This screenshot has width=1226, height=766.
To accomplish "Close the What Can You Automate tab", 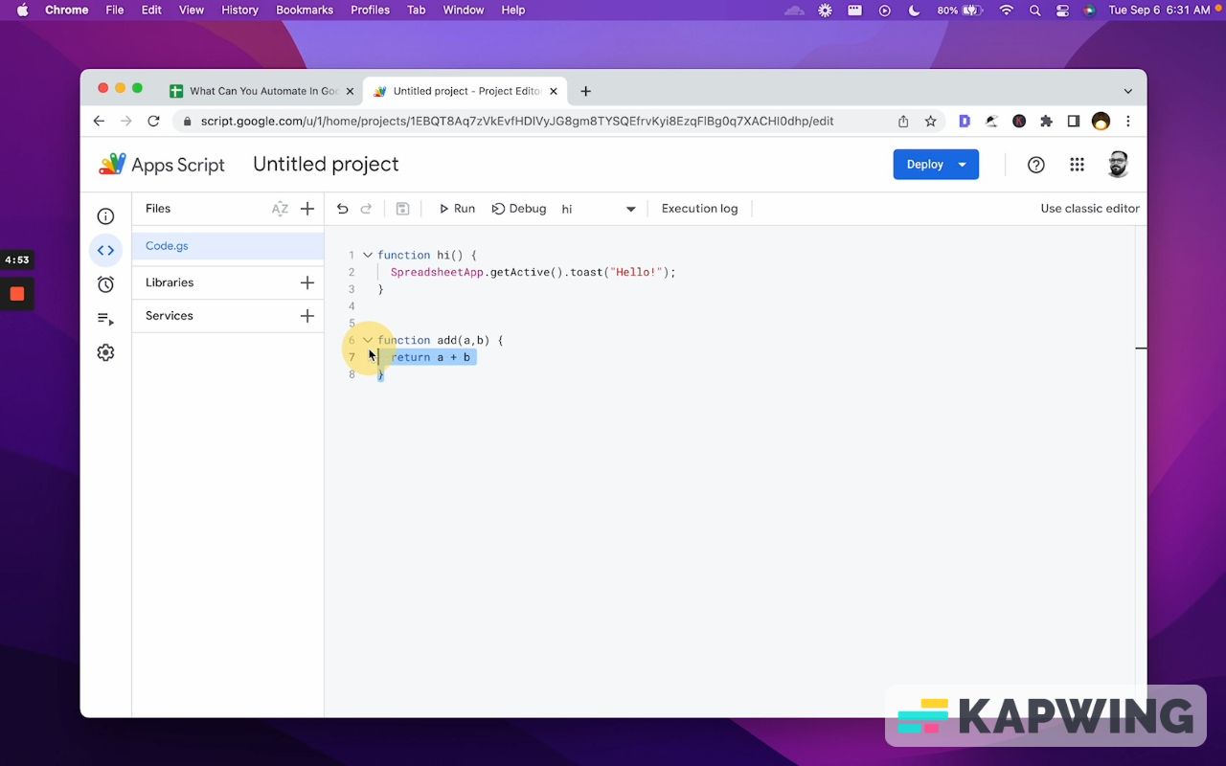I will tap(350, 91).
